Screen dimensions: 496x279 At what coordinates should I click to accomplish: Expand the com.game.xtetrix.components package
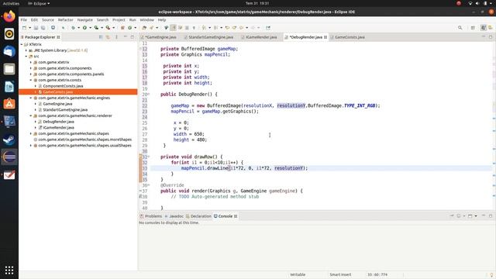coord(31,68)
